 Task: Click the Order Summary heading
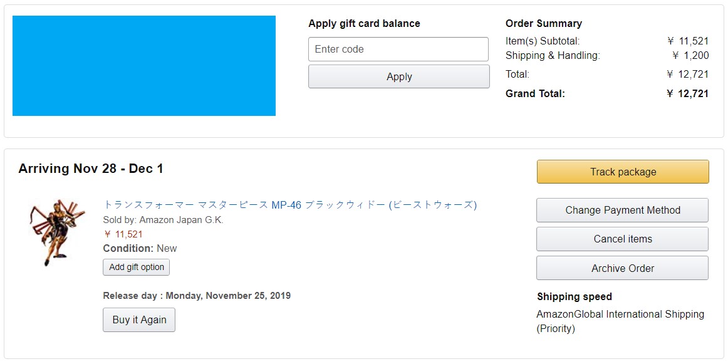click(543, 24)
